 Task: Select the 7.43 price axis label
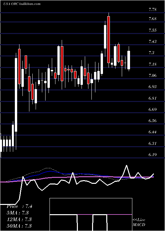tap(152, 42)
